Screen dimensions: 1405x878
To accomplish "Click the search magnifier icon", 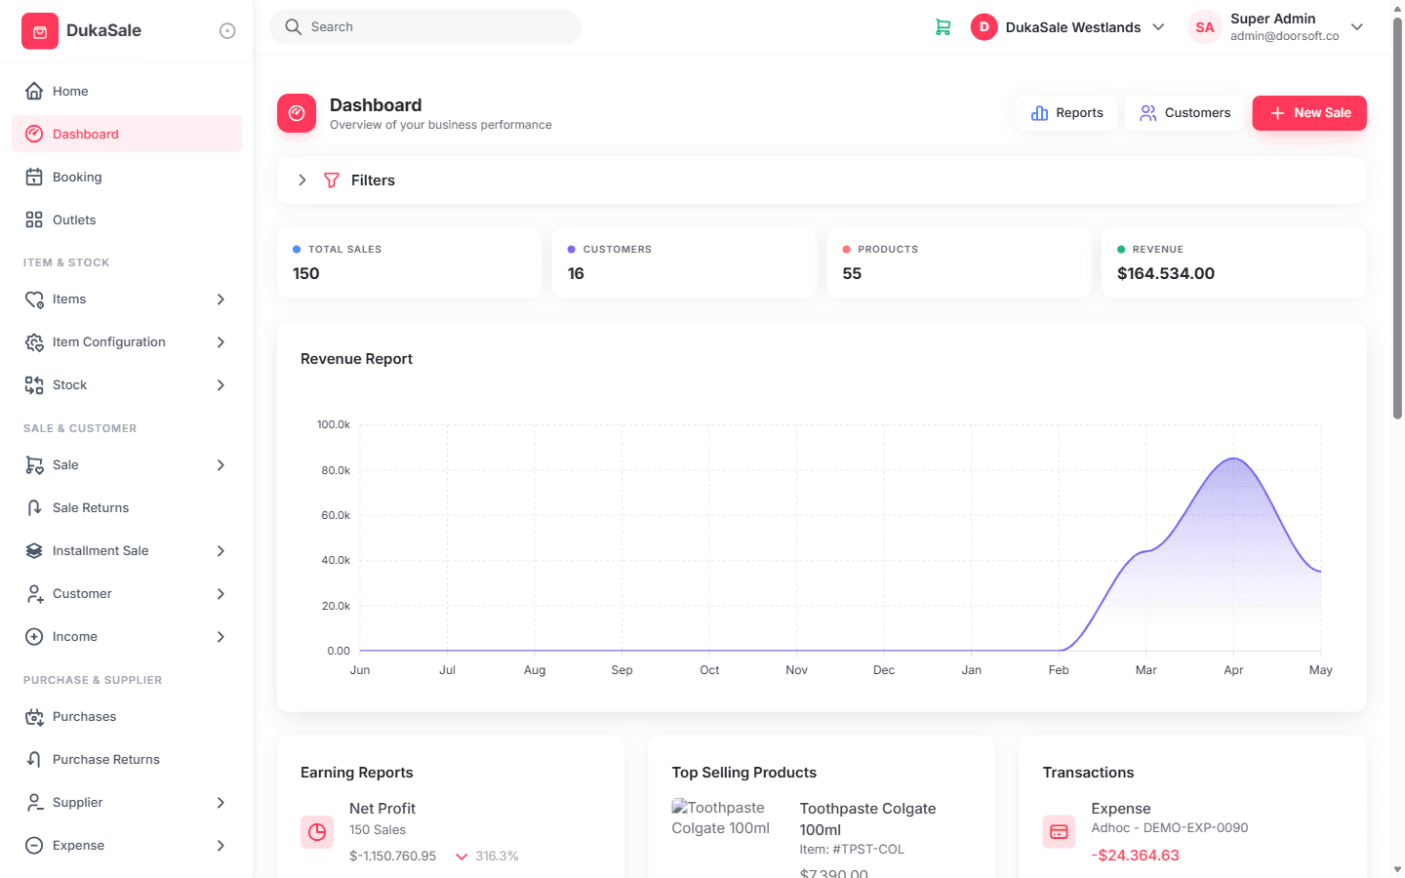I will point(293,27).
